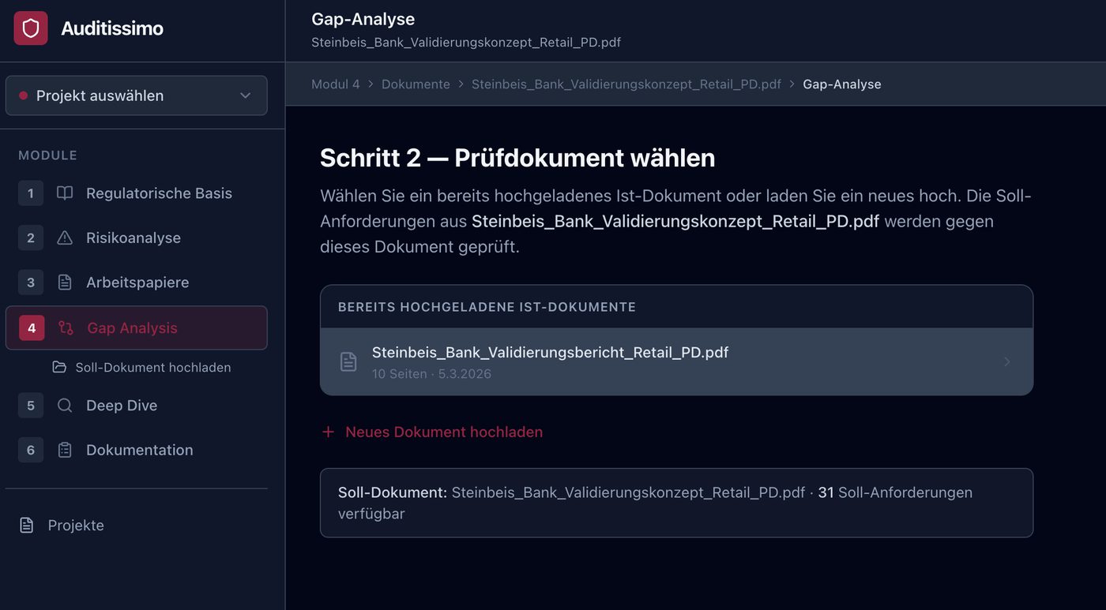Open the Projekt auswählen dropdown
The width and height of the screenshot is (1106, 610).
136,95
